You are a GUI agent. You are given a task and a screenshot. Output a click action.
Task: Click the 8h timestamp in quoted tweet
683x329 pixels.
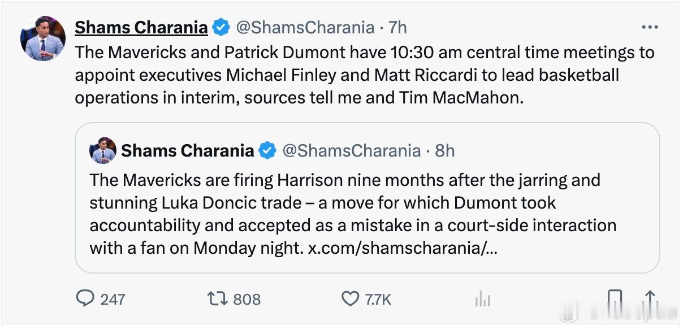445,150
